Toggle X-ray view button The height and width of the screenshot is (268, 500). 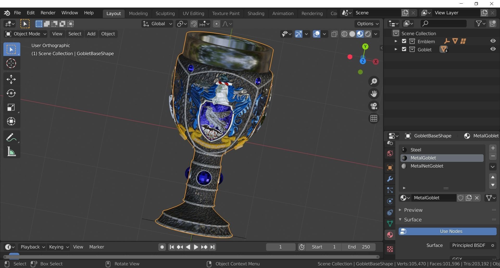click(334, 34)
